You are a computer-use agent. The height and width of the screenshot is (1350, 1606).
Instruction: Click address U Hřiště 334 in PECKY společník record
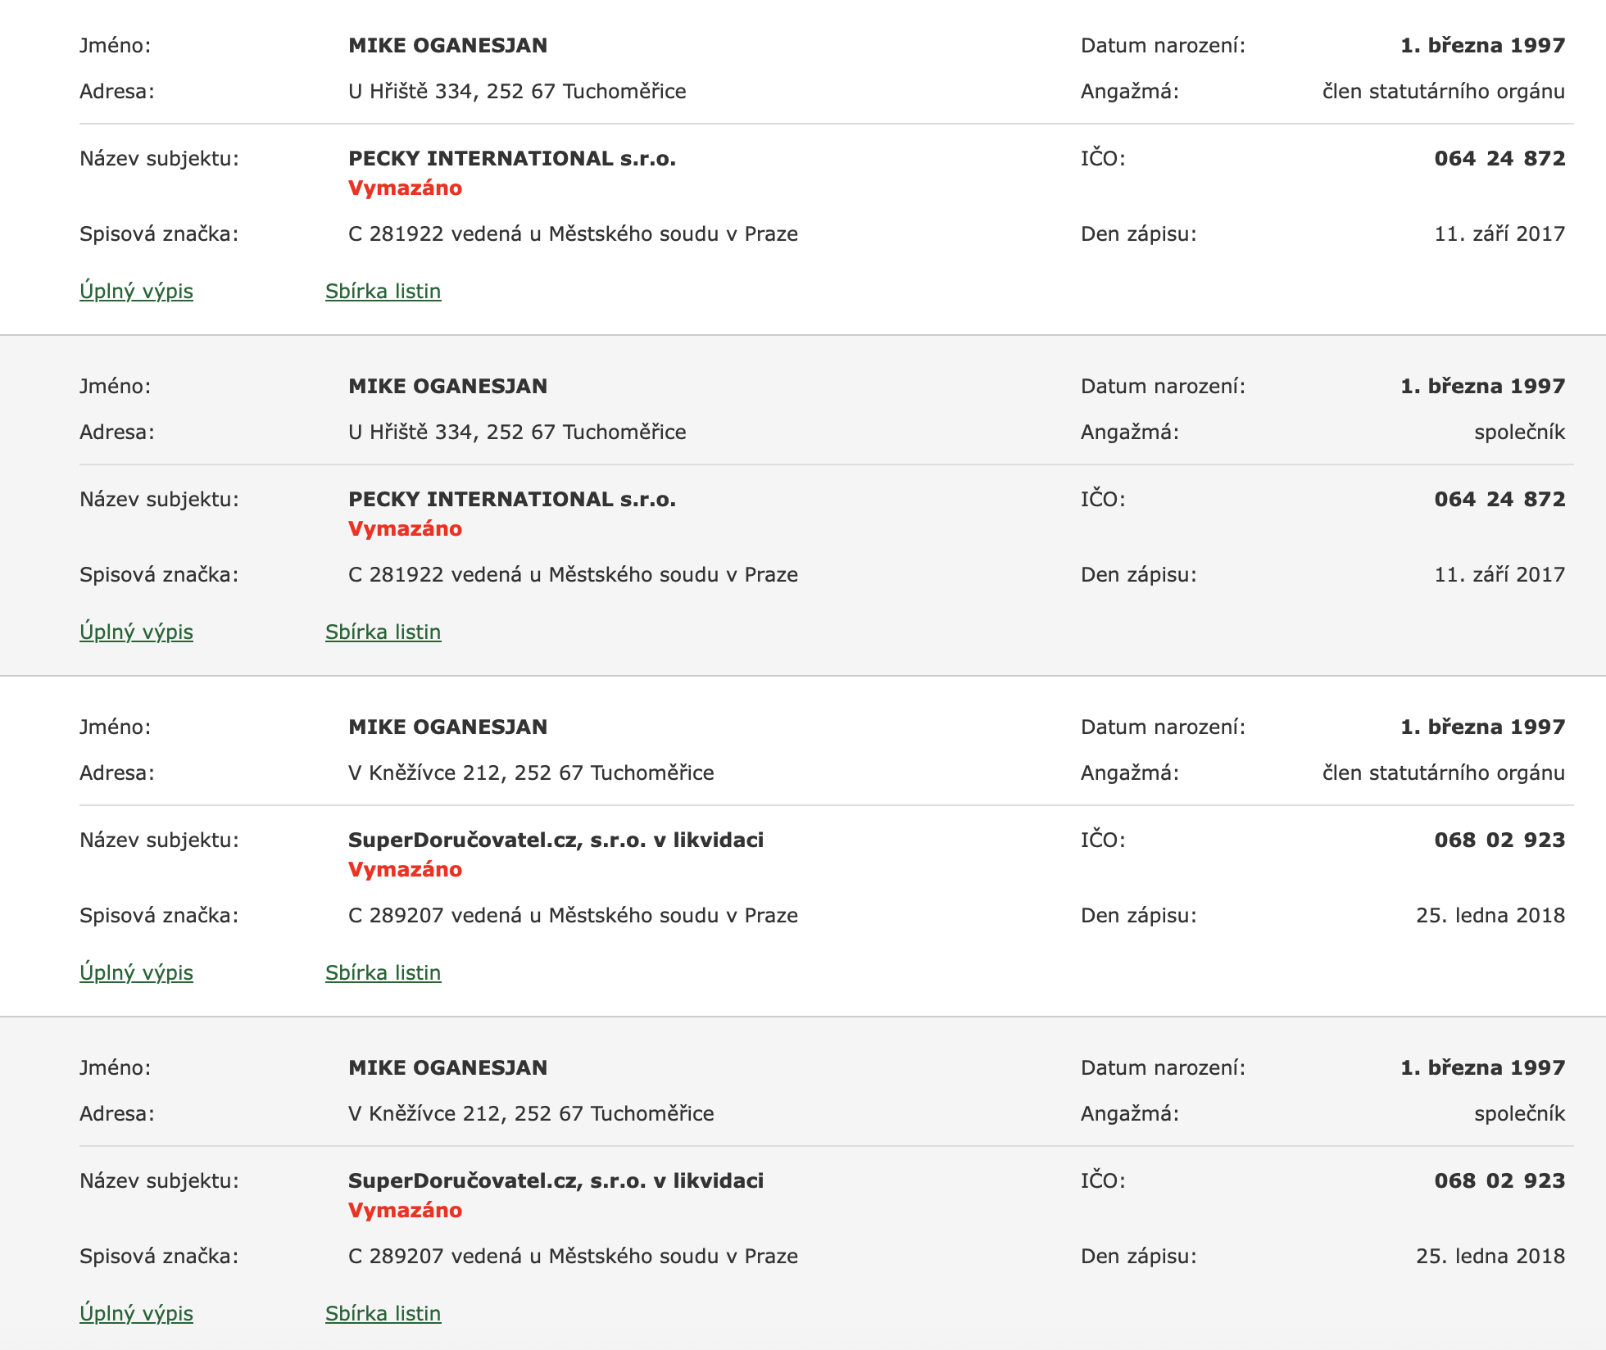[x=517, y=432]
